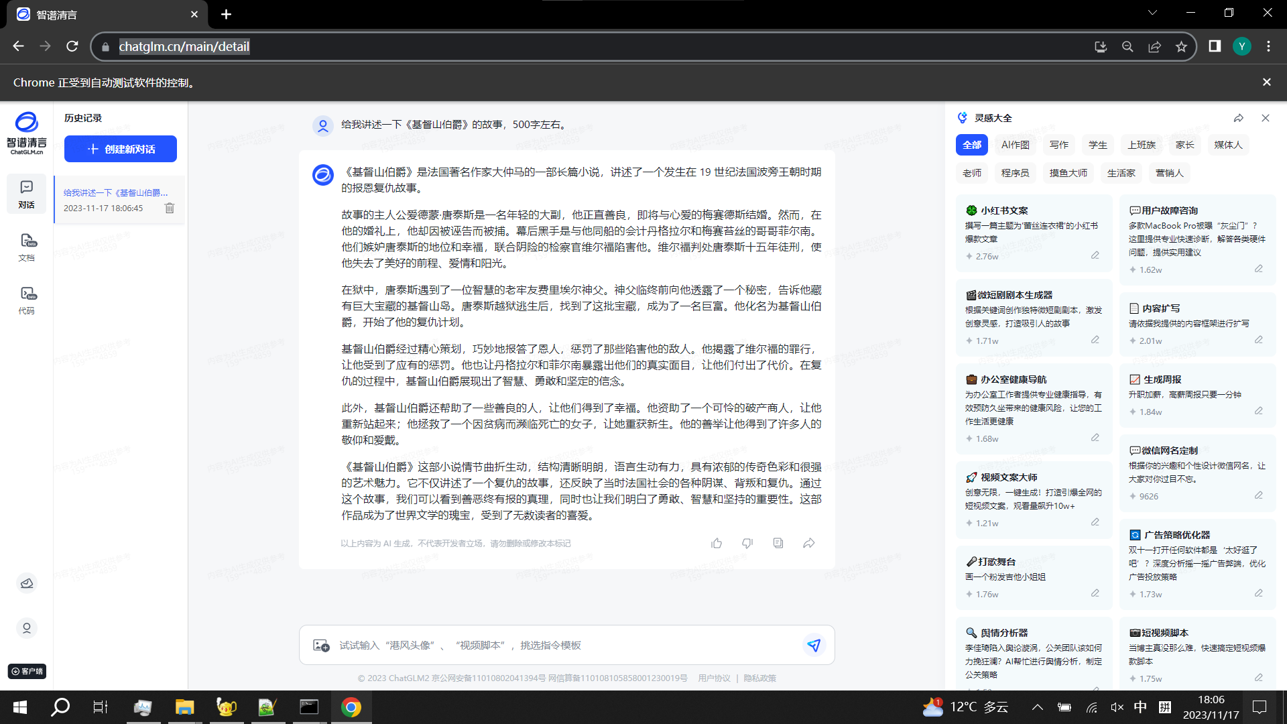The height and width of the screenshot is (724, 1287).
Task: Open Chrome's tab search dropdown arrow
Action: coord(1152,13)
